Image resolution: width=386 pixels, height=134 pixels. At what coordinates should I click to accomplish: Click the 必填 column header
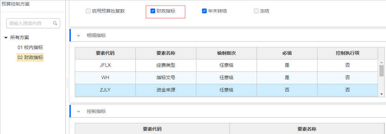pyautogui.click(x=287, y=53)
